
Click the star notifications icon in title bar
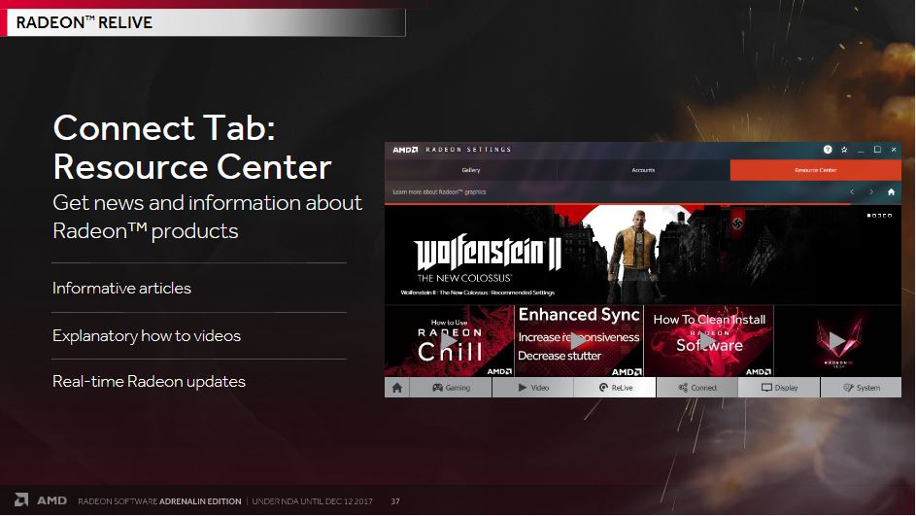(x=844, y=150)
